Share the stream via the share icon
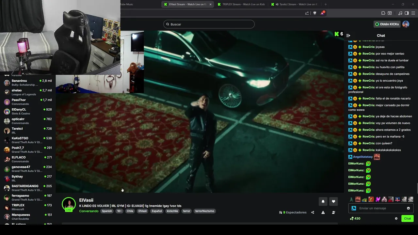Screen dimensions: 418x235 click(313, 212)
